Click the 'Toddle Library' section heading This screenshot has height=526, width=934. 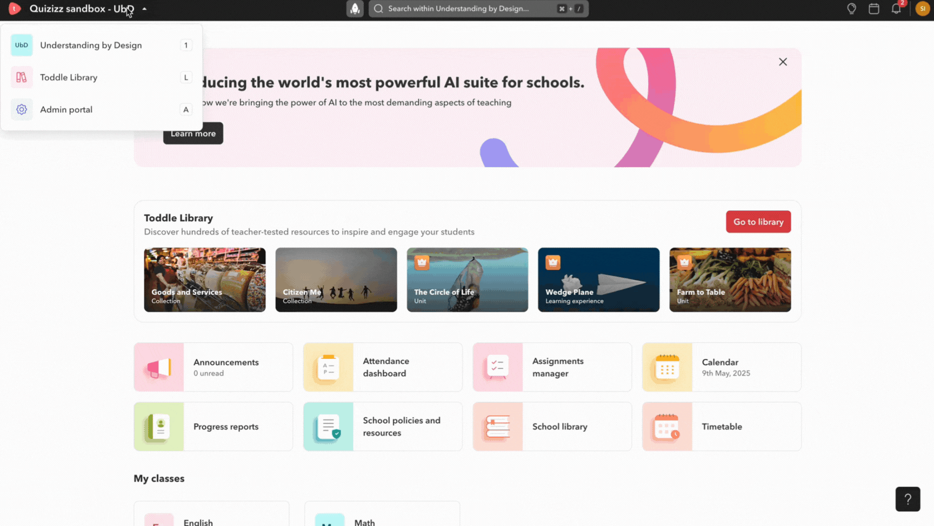tap(178, 218)
